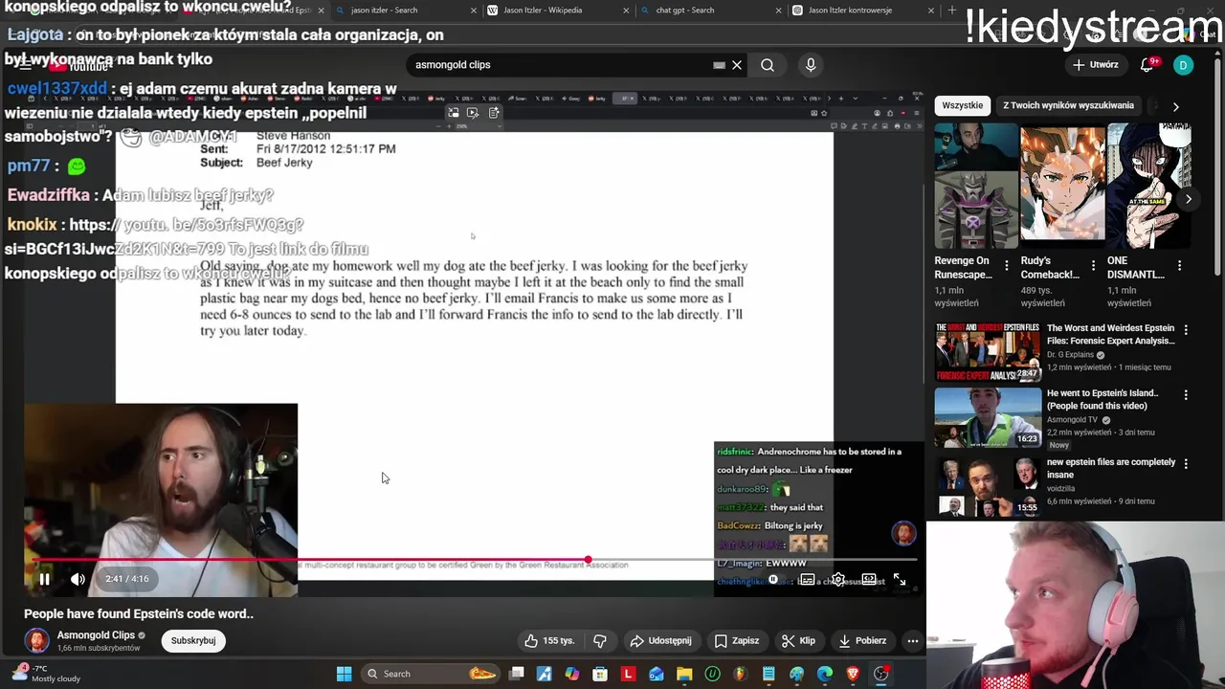
Task: Open the menu for the Rudy's Comeback short
Action: [x=1093, y=265]
